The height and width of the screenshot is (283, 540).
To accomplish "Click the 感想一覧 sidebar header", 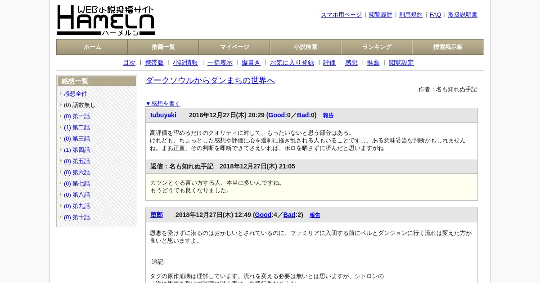I will 97,81.
